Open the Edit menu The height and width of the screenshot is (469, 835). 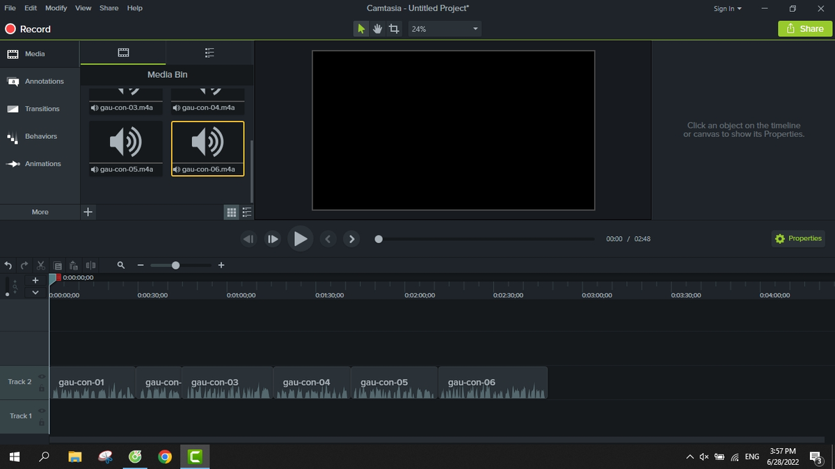tap(31, 8)
